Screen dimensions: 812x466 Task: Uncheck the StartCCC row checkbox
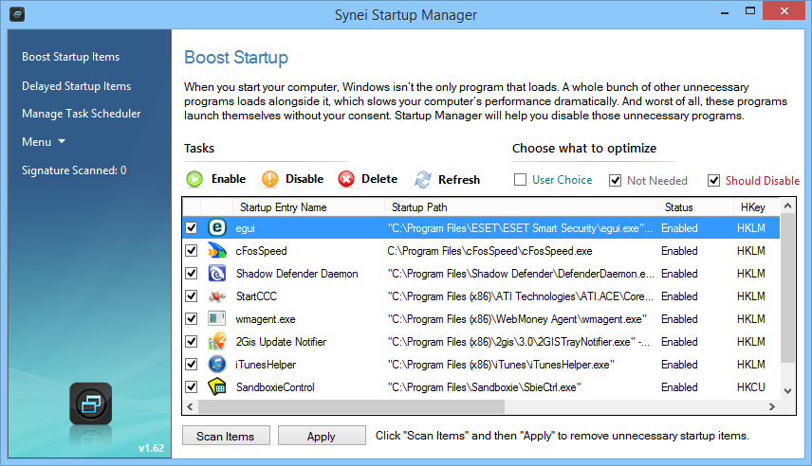click(191, 296)
